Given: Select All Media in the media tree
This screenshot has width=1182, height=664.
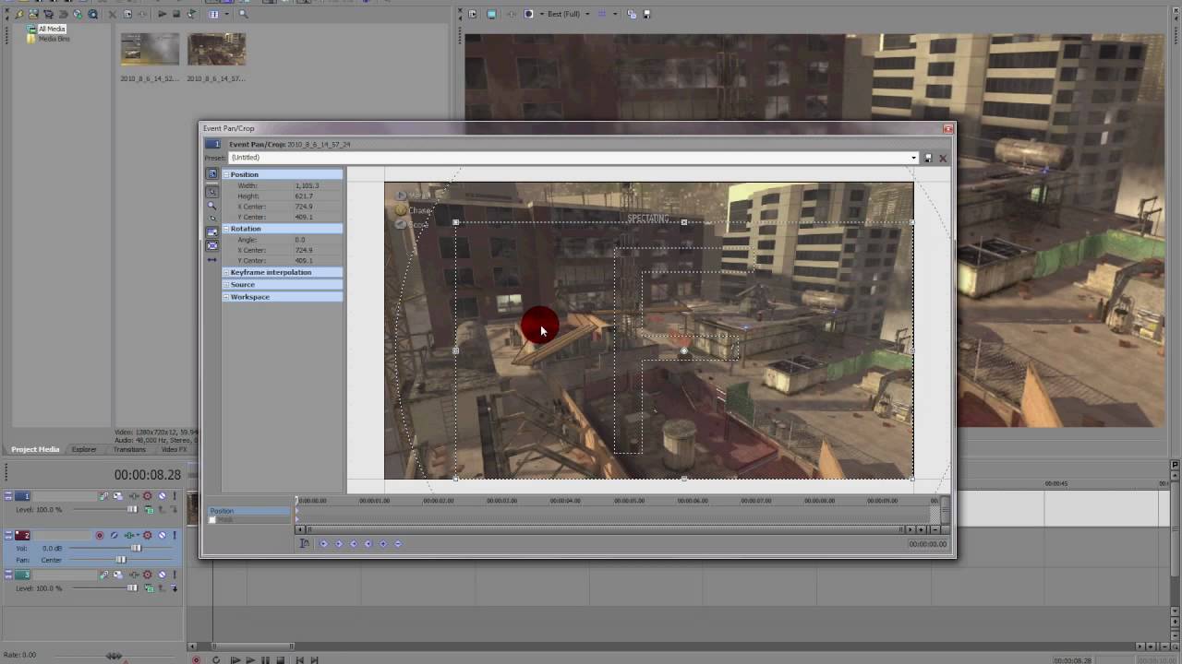Looking at the screenshot, I should [52, 30].
